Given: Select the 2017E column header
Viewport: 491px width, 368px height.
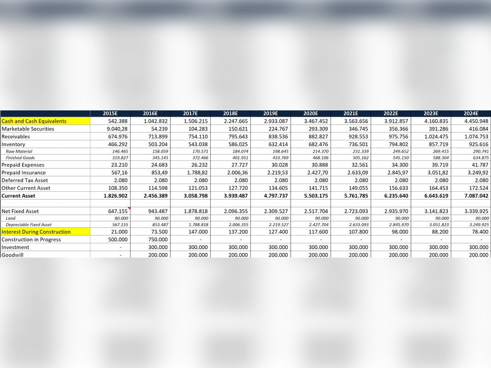Looking at the screenshot, I should point(191,114).
